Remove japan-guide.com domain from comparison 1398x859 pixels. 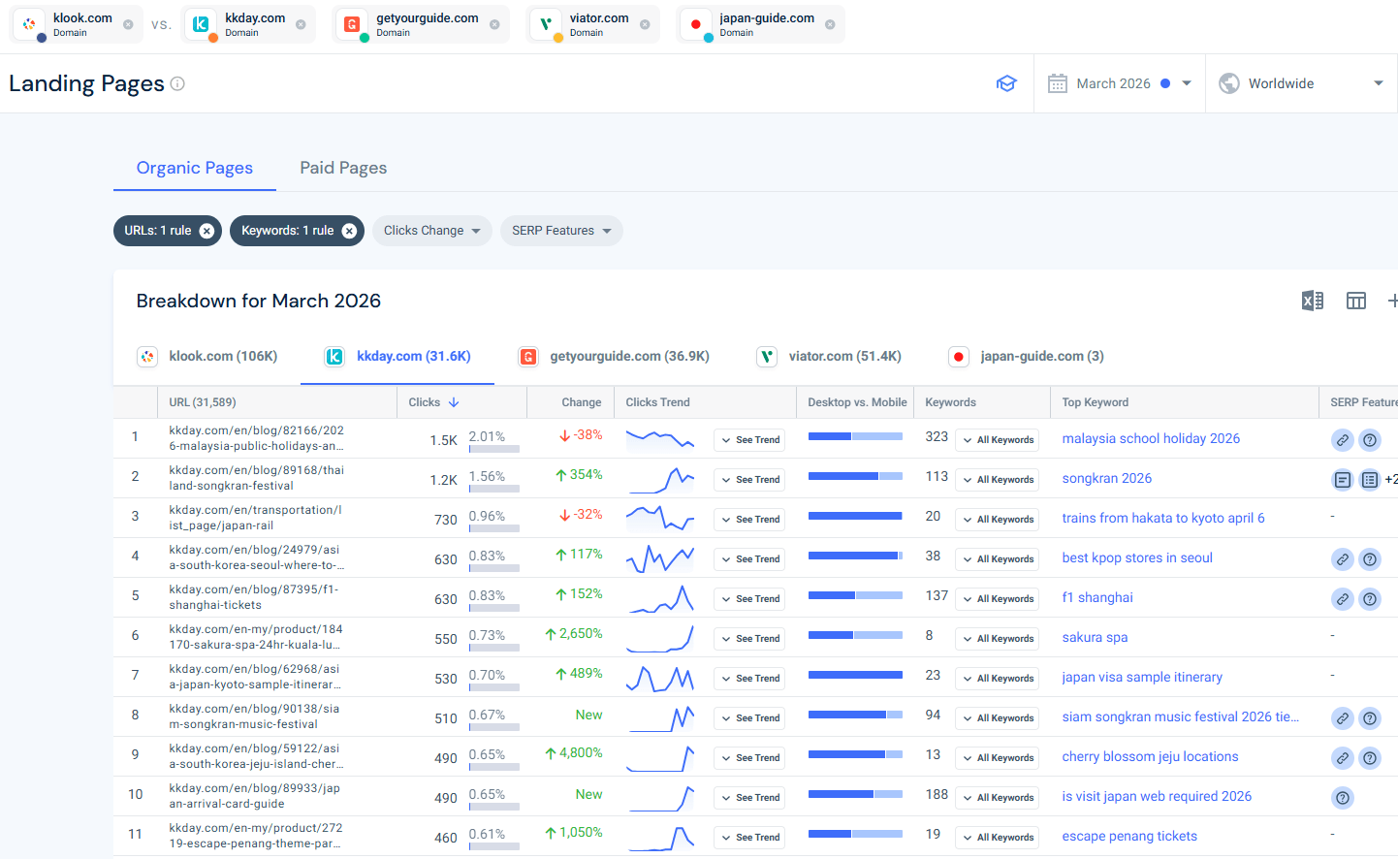point(830,25)
